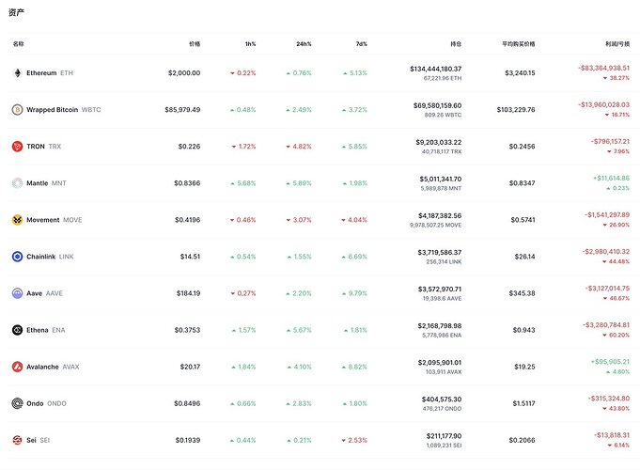Select the Ondo holdings value $404,575.30
This screenshot has width=640, height=470.
click(442, 399)
